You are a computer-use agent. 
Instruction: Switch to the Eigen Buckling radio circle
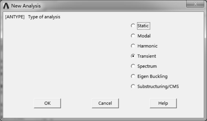tap(133, 76)
